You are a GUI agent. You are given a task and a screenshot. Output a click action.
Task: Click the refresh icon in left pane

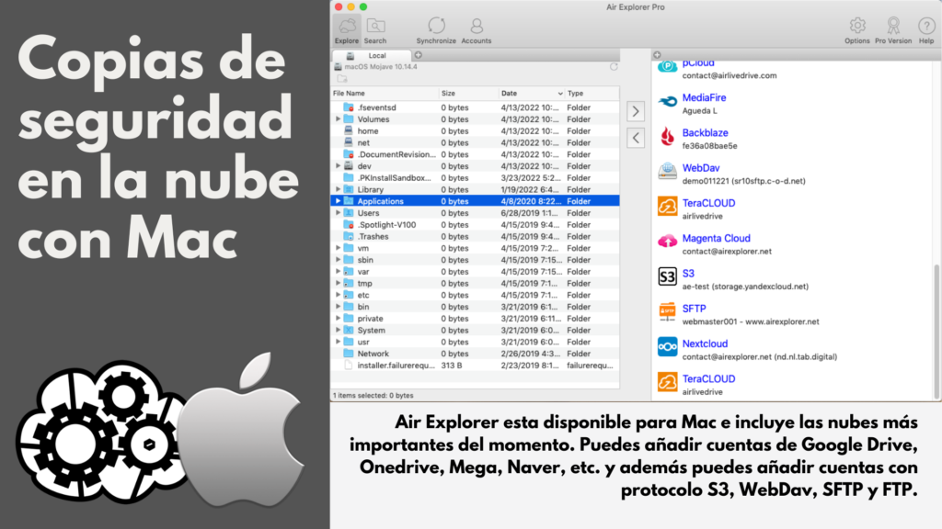614,66
